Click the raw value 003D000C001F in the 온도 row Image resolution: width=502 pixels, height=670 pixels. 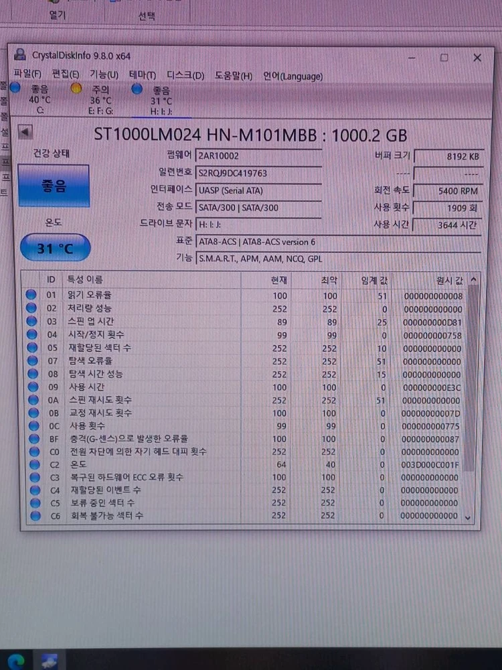(430, 464)
